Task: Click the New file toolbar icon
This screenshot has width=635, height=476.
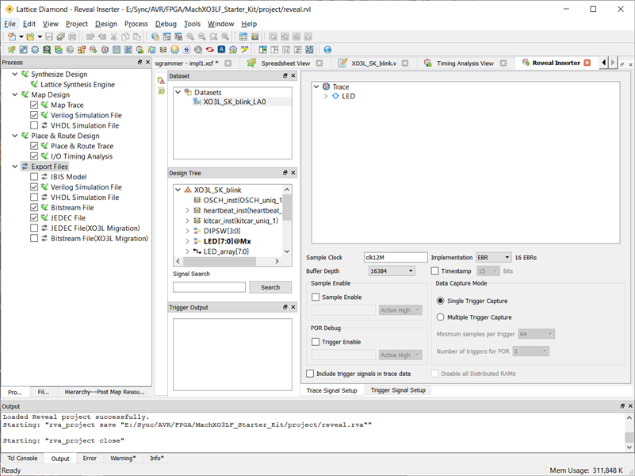Action: (x=12, y=36)
